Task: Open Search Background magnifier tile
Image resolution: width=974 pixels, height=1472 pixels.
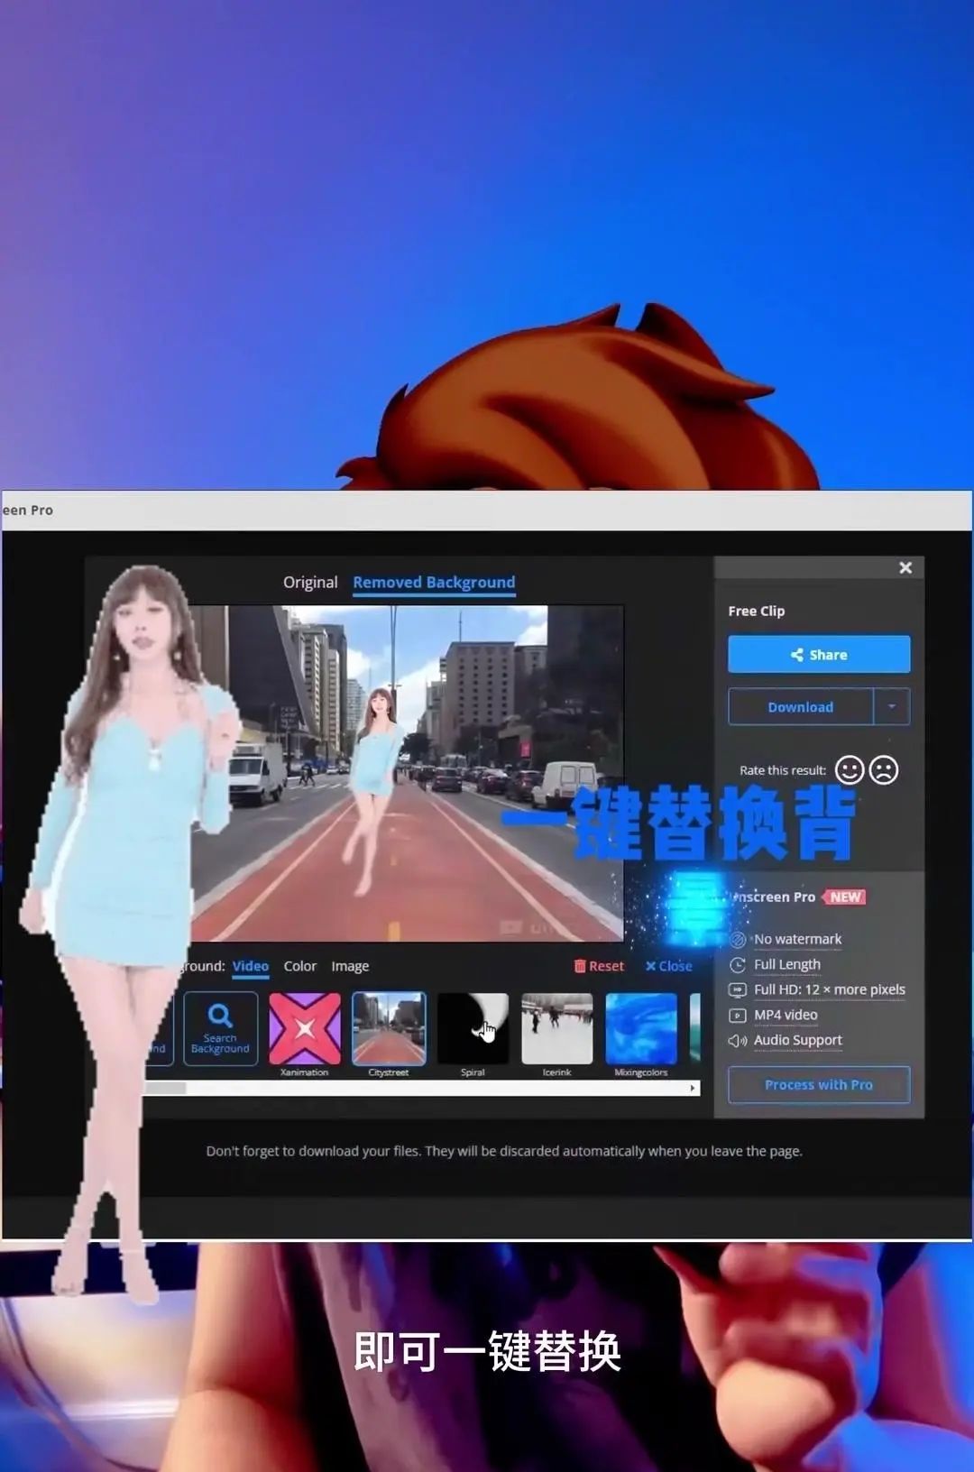Action: point(220,1028)
